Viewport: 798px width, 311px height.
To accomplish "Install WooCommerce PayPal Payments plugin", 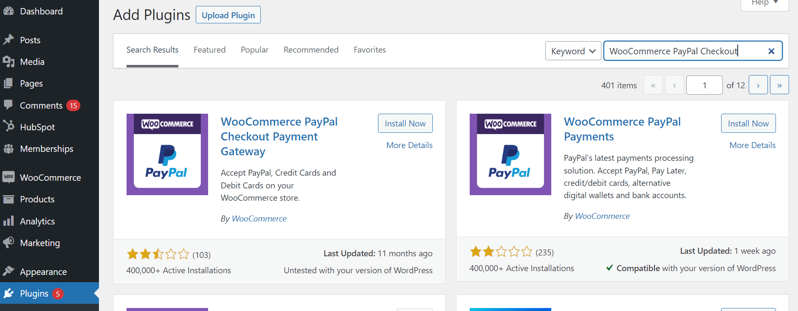I will [x=748, y=123].
